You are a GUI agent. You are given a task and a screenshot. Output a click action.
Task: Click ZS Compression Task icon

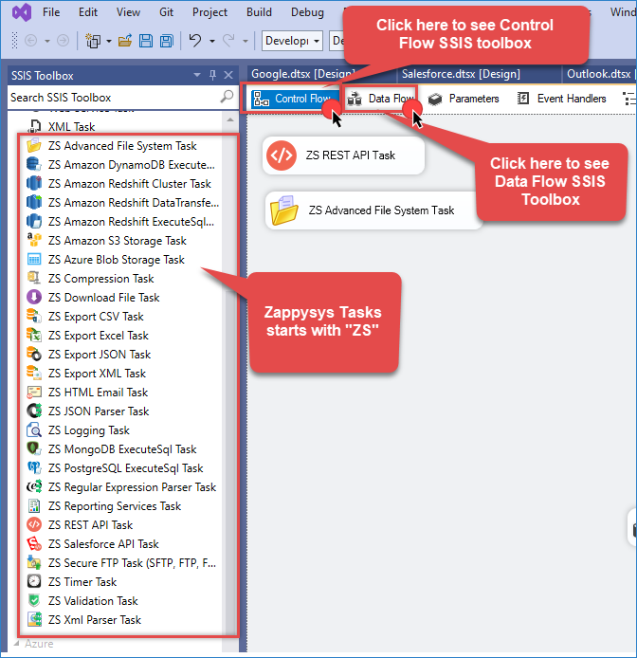coord(34,278)
